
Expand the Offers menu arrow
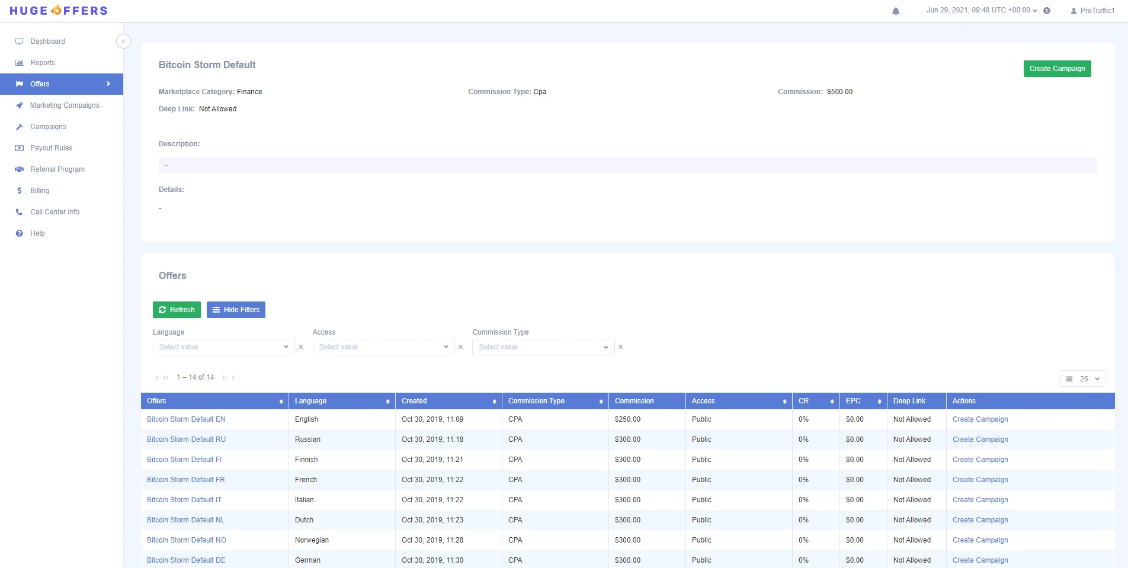click(x=108, y=84)
